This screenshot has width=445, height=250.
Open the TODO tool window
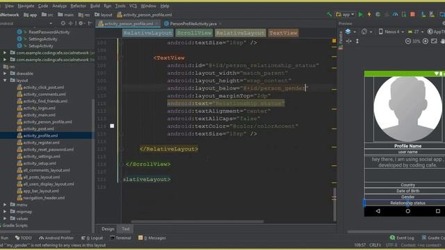pyautogui.click(x=23, y=237)
